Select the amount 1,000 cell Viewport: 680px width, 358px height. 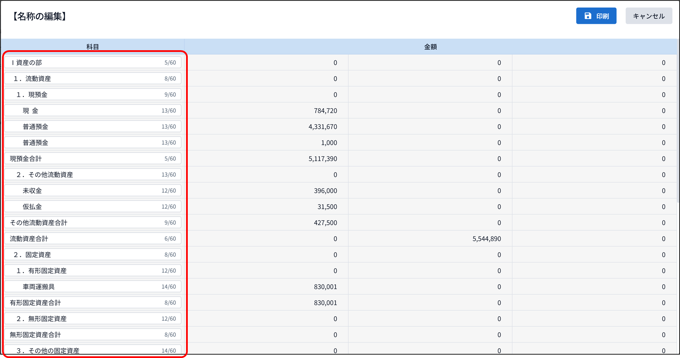(266, 142)
